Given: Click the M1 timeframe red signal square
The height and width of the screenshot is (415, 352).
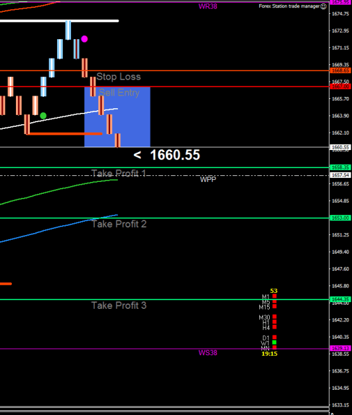Looking at the screenshot, I should click(x=274, y=296).
